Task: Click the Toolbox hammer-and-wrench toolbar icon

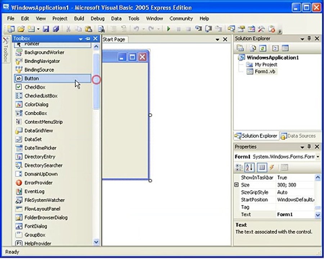Action: click(x=261, y=29)
